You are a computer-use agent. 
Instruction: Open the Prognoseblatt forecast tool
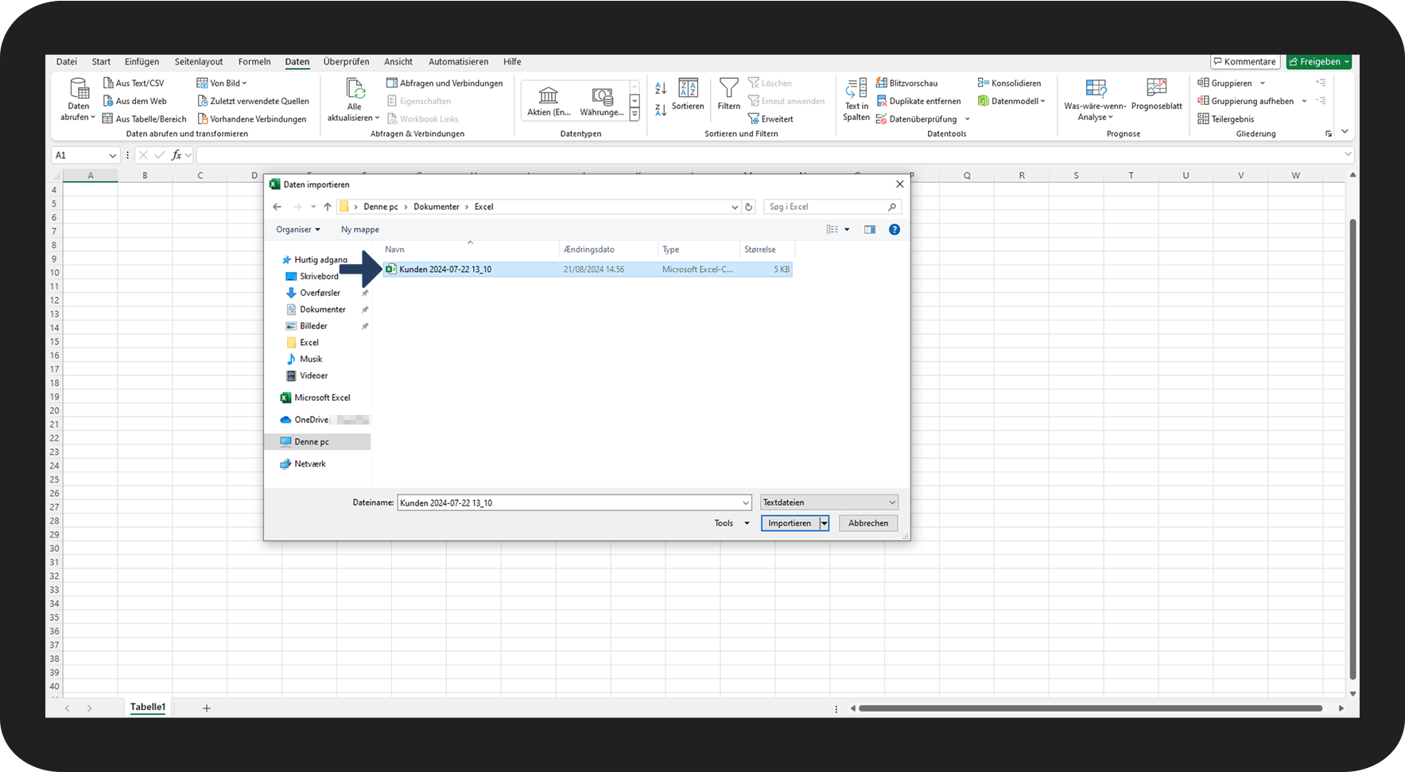point(1156,89)
